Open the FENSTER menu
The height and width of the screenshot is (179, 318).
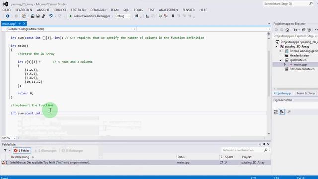pyautogui.click(x=188, y=10)
